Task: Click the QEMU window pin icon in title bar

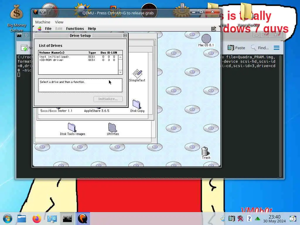Action: 43,12
